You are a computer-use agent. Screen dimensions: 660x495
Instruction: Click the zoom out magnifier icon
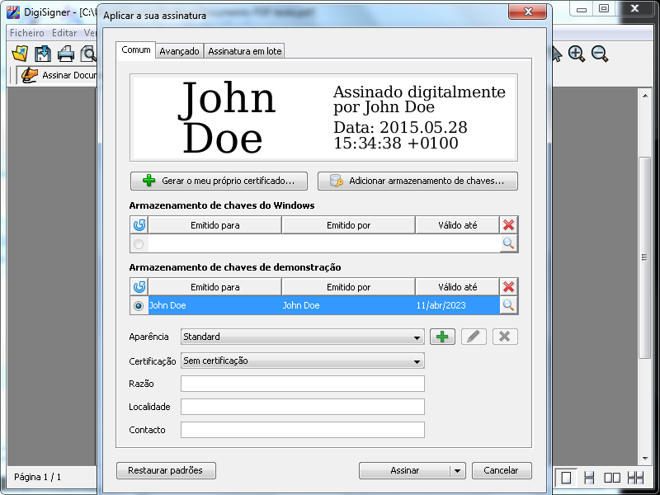coord(600,54)
